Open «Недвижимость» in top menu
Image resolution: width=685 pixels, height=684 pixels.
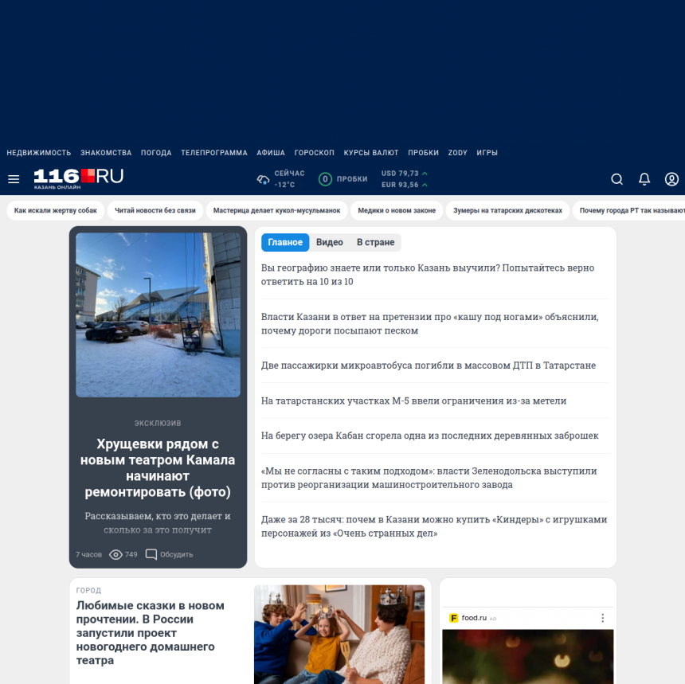(x=39, y=153)
